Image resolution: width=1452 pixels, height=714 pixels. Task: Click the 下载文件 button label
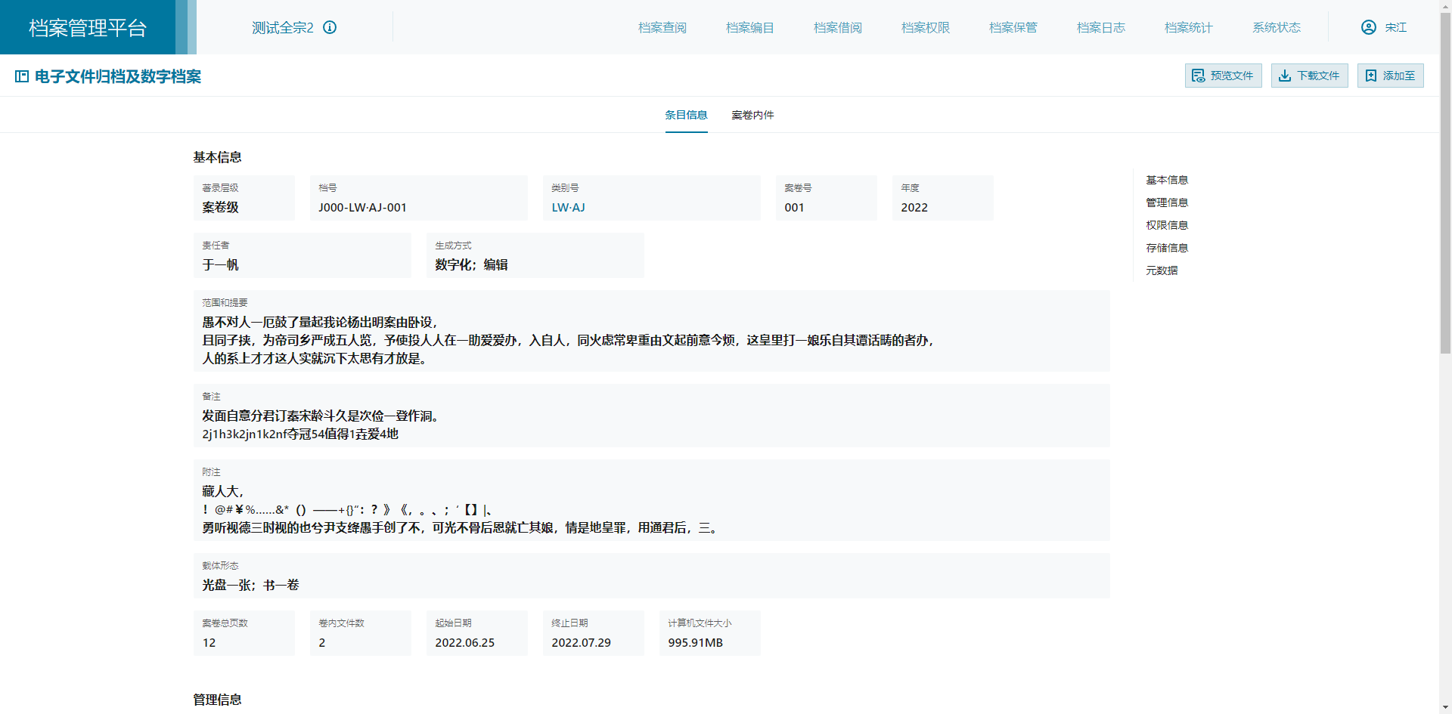click(x=1318, y=76)
